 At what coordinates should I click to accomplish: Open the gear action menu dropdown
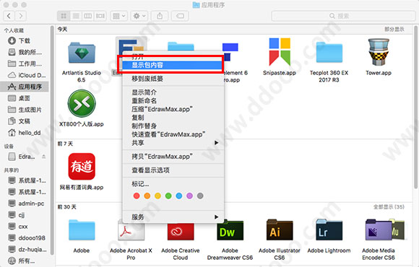tap(139, 16)
